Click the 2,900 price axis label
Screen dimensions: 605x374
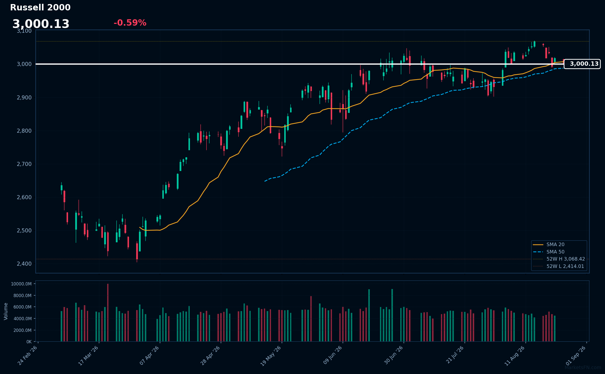pyautogui.click(x=24, y=98)
